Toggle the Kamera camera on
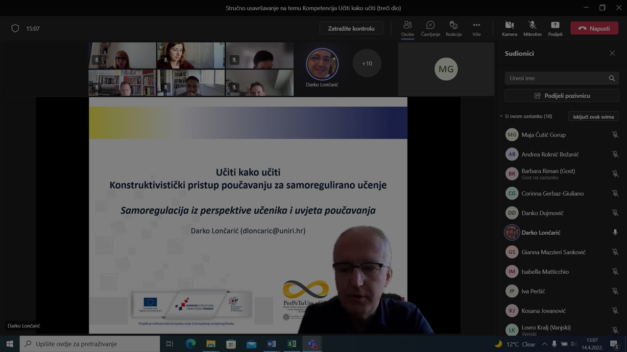The width and height of the screenshot is (627, 352). click(509, 28)
